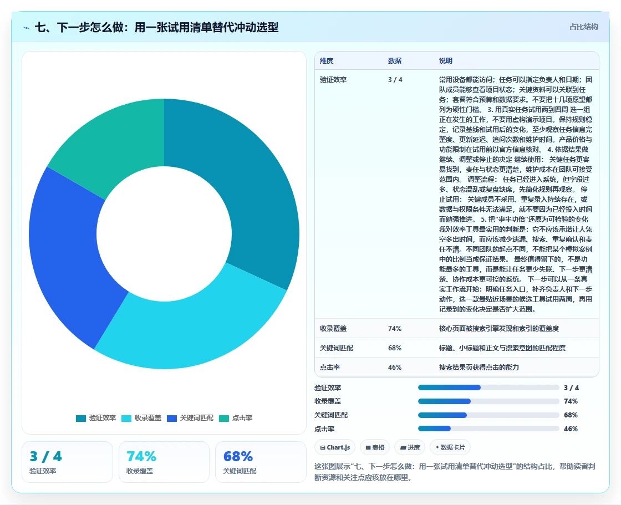This screenshot has width=621, height=505.
Task: Click the 收录覆盖 progress bar
Action: 488,402
